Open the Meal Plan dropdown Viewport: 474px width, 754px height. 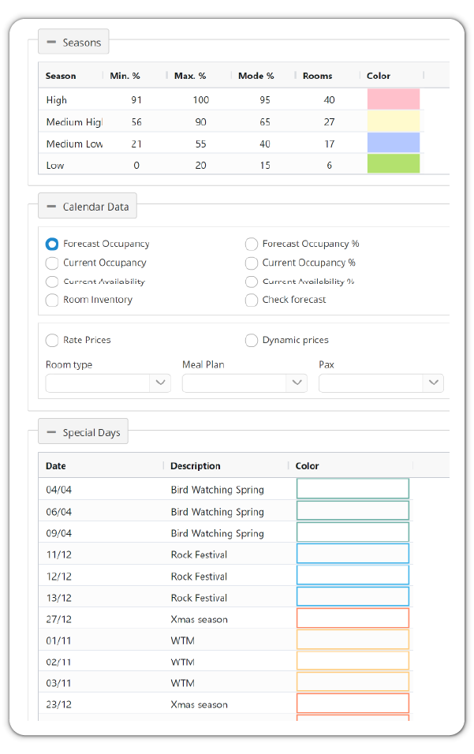pos(244,383)
